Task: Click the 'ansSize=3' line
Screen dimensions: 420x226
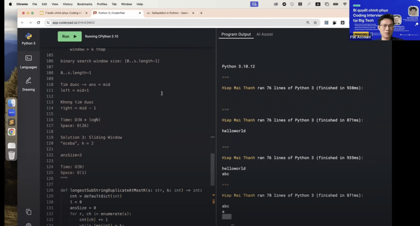Action: point(71,155)
